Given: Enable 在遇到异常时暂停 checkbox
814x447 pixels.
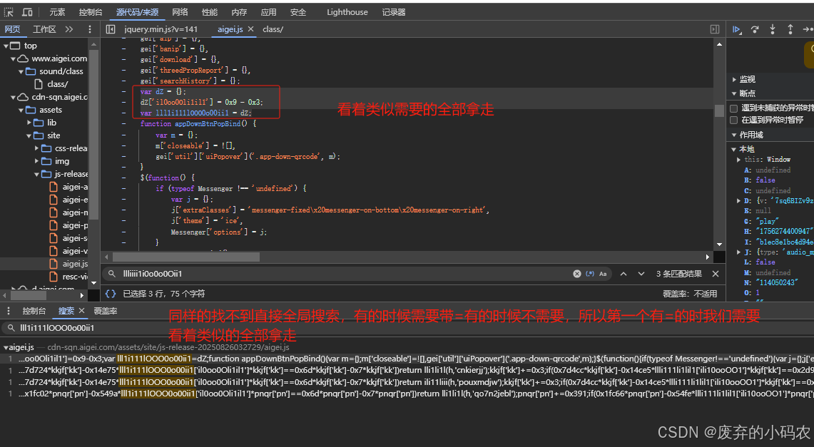Looking at the screenshot, I should tap(733, 120).
